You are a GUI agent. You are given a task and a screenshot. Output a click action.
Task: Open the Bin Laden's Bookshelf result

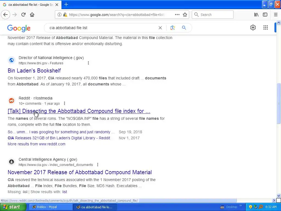pyautogui.click(x=34, y=71)
